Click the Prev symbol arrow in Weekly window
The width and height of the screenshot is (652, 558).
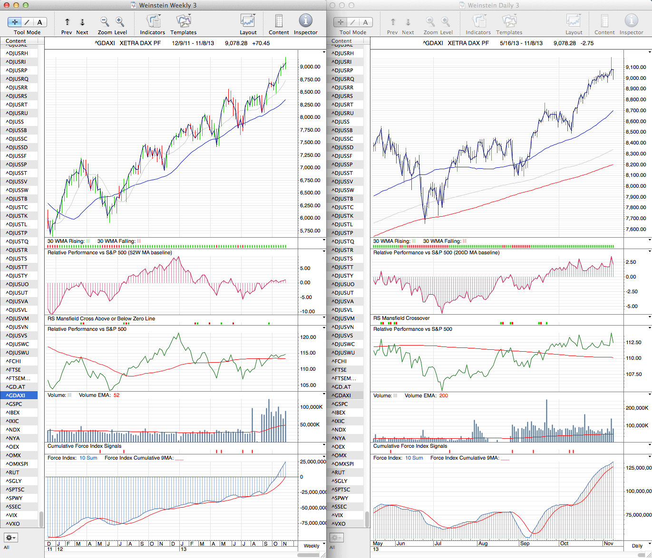[x=67, y=22]
